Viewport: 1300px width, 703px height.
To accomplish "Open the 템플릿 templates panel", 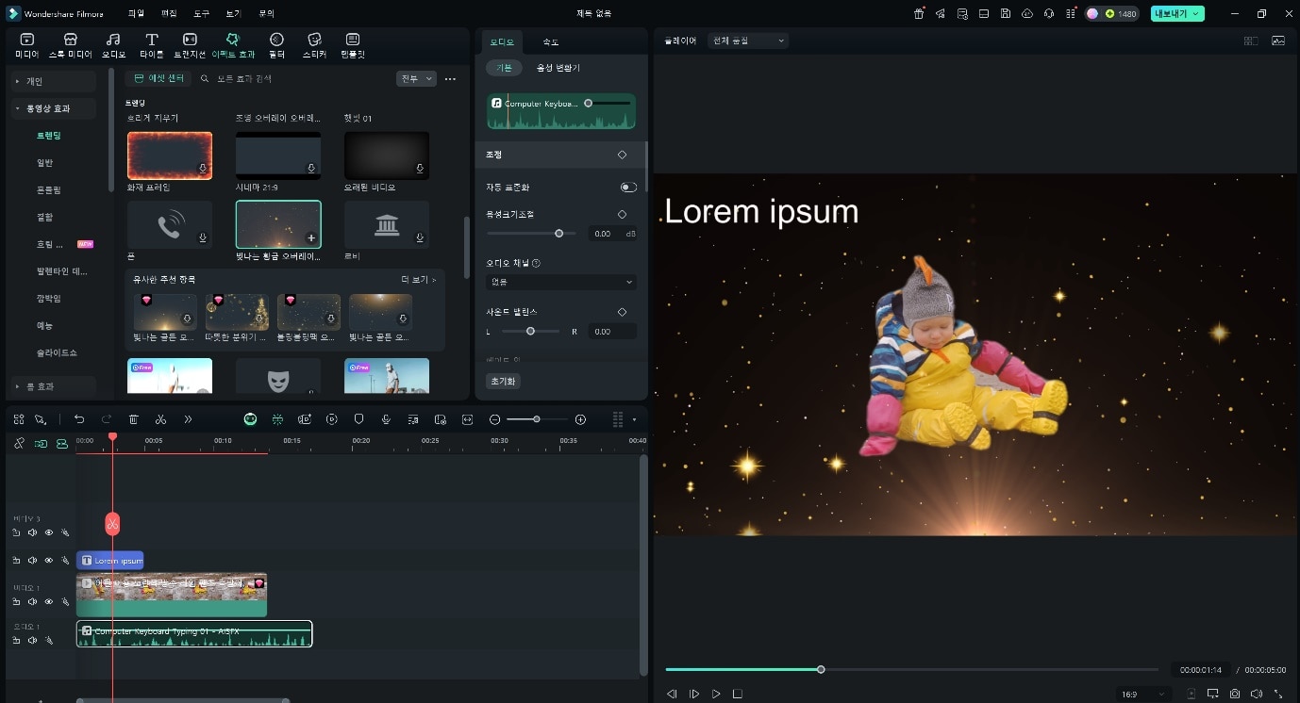I will click(353, 44).
